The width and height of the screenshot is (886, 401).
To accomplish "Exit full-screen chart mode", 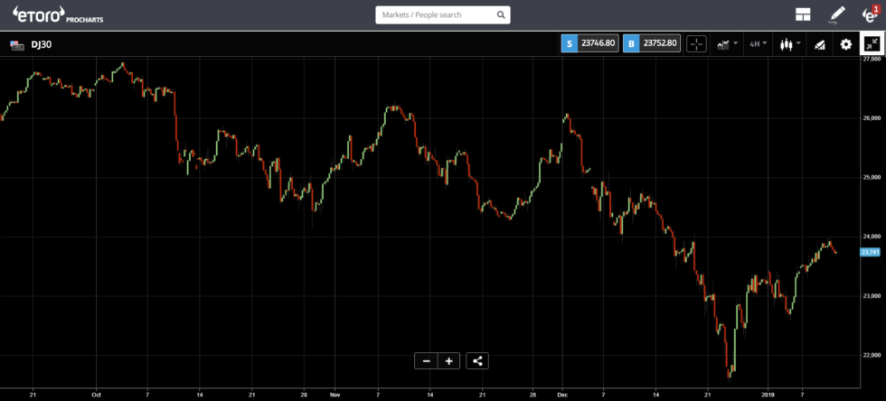I will click(872, 43).
